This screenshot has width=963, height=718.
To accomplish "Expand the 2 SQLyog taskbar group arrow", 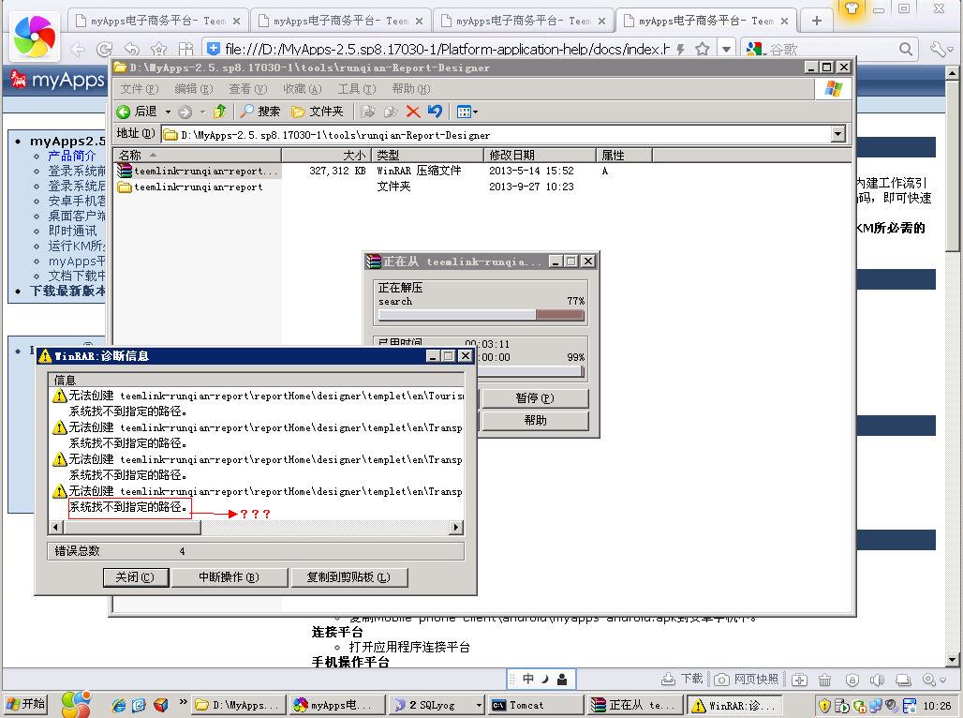I will click(x=479, y=705).
